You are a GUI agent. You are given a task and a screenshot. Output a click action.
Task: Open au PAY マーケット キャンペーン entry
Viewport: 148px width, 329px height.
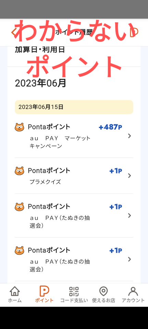click(x=74, y=136)
